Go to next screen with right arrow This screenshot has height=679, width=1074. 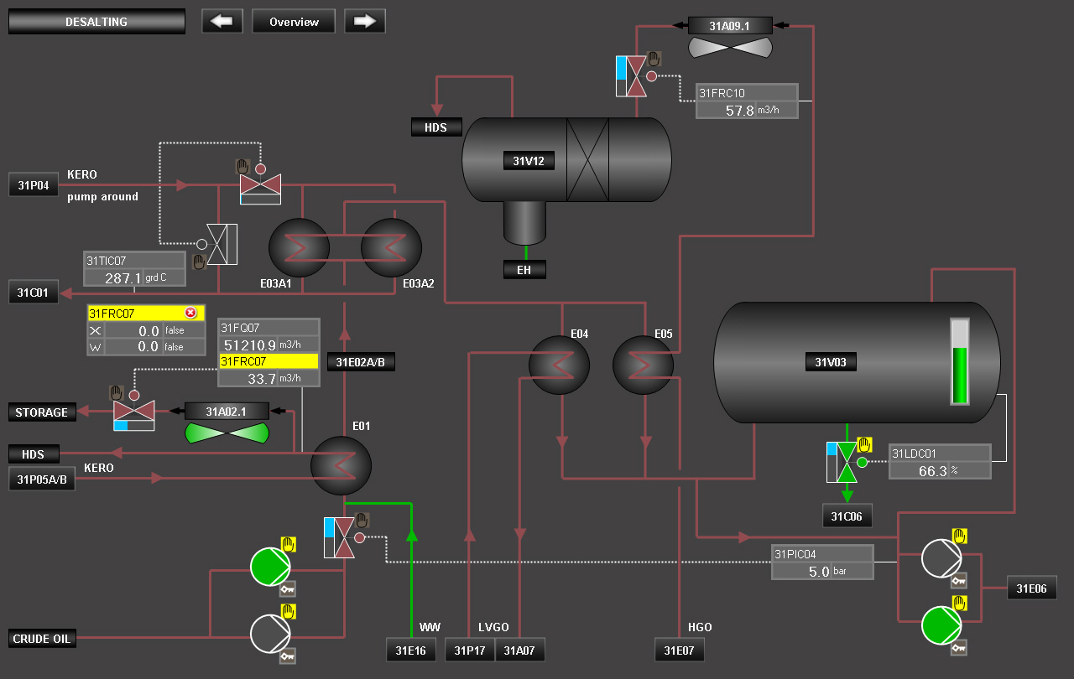365,21
